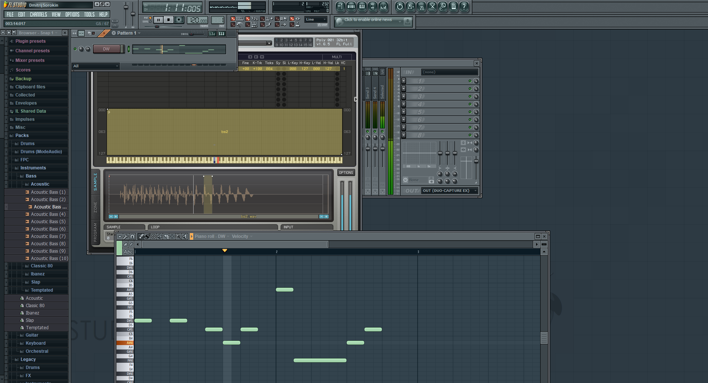Pause playback with the pause button
This screenshot has height=383, width=708.
158,20
